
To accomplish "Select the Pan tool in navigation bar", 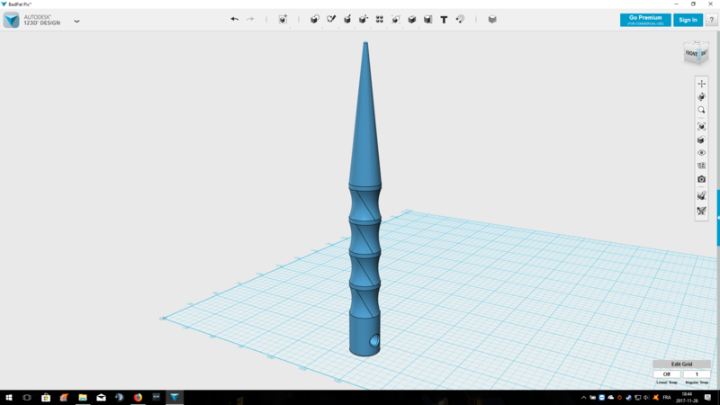I will [702, 84].
